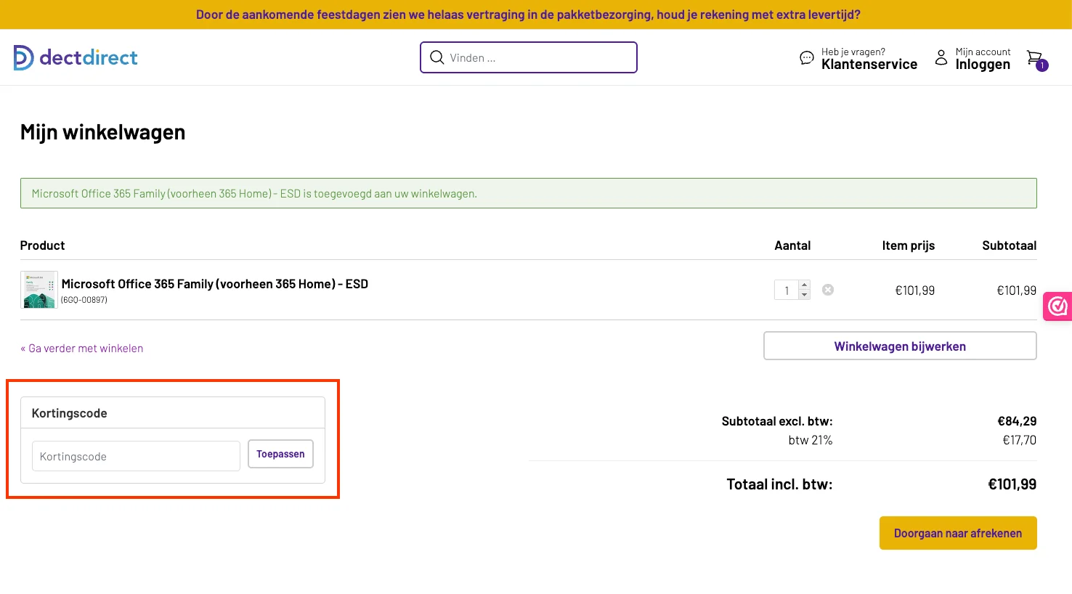Viewport: 1072px width, 594px height.
Task: Focus the Vinden search field
Action: click(537, 57)
